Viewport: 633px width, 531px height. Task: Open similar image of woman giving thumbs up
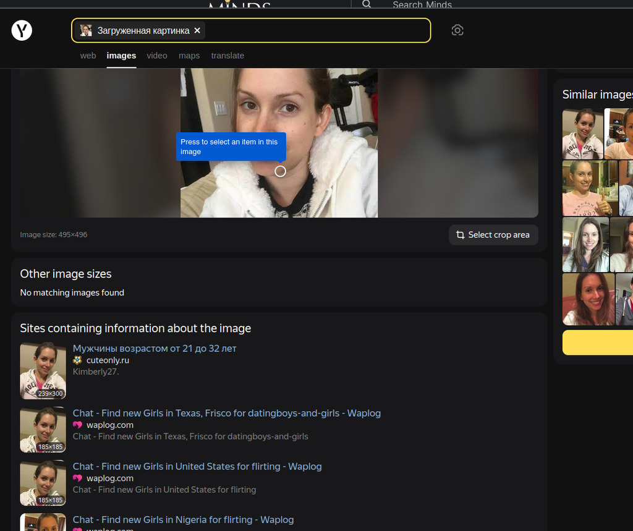click(590, 188)
